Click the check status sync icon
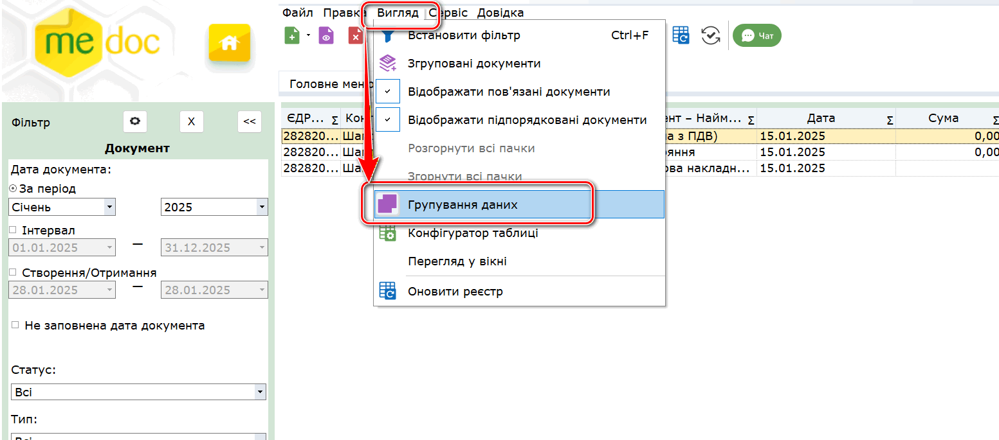The image size is (999, 440). pos(710,36)
